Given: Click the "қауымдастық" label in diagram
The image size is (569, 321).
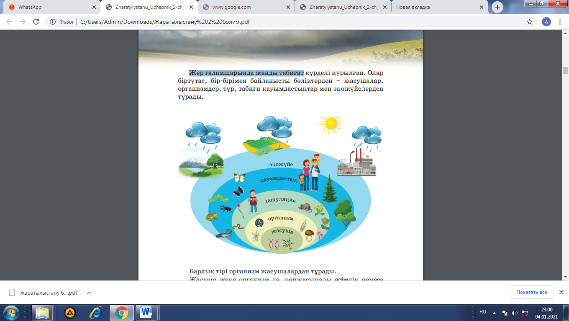Looking at the screenshot, I should [x=278, y=180].
